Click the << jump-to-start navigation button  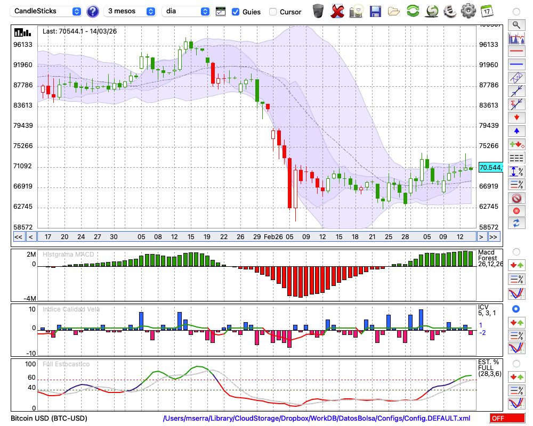18,237
